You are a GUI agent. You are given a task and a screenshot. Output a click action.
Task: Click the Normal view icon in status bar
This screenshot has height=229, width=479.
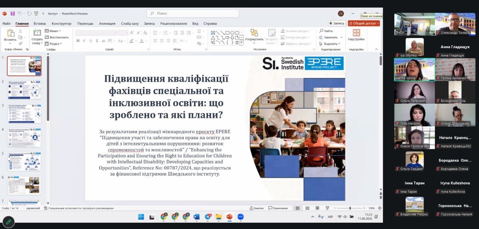pyautogui.click(x=298, y=208)
